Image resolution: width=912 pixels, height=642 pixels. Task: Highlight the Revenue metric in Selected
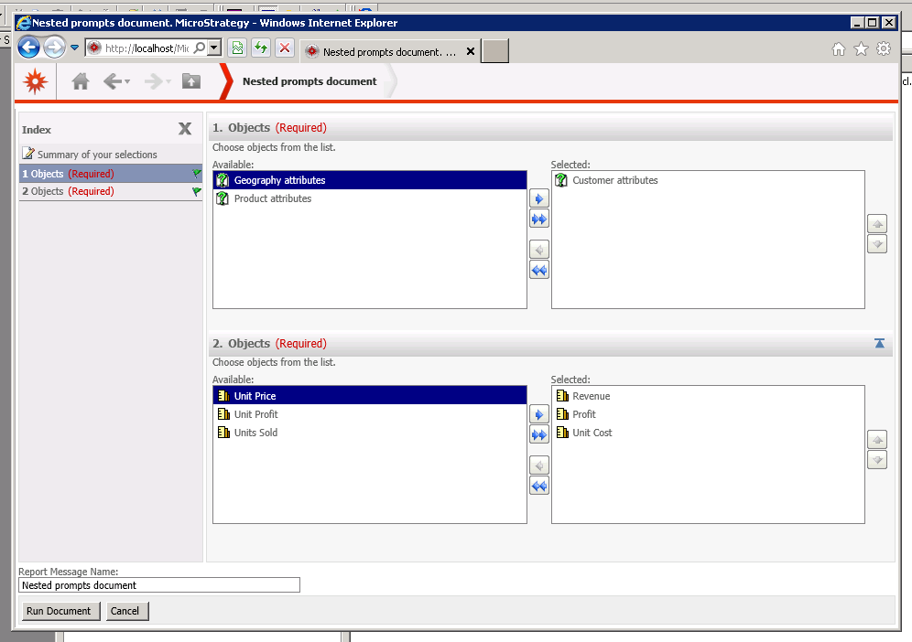coord(591,396)
